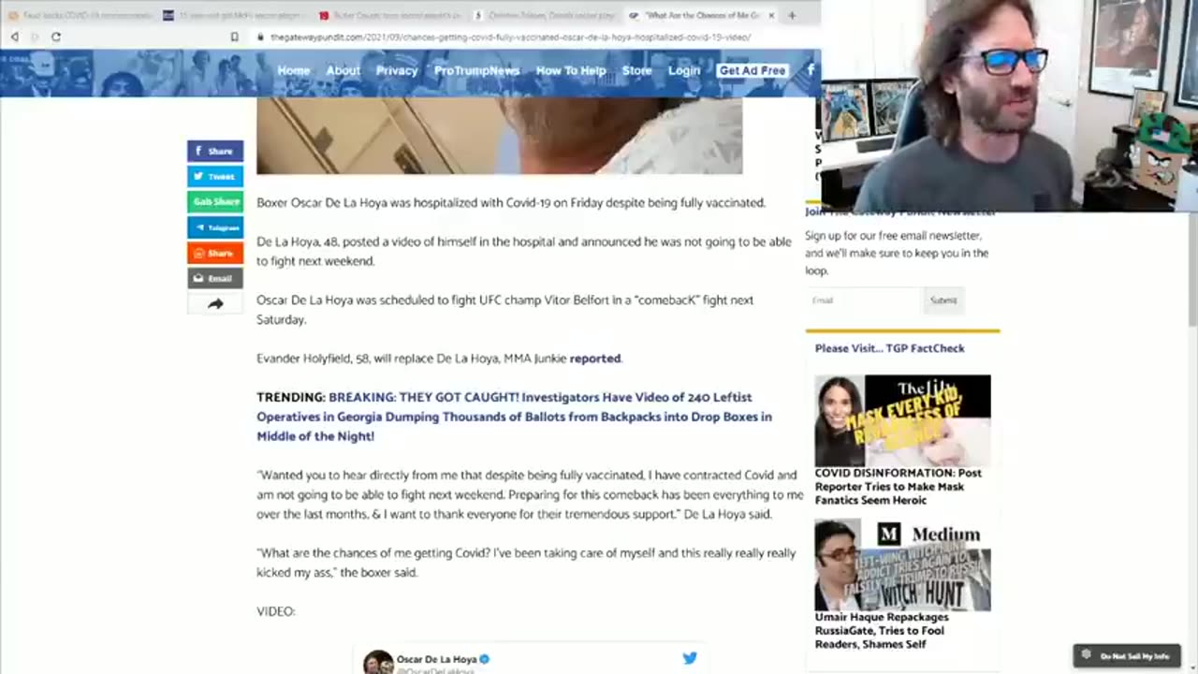Open the Store menu item
The image size is (1198, 674).
click(x=636, y=70)
